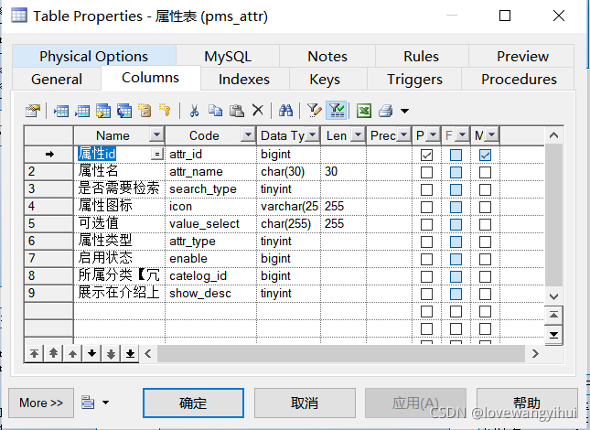Viewport: 590px width, 430px height.
Task: Click the Add Columns toolbar icon
Action: click(103, 111)
